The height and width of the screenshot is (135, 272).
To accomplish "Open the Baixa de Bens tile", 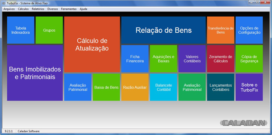I will (x=106, y=87).
